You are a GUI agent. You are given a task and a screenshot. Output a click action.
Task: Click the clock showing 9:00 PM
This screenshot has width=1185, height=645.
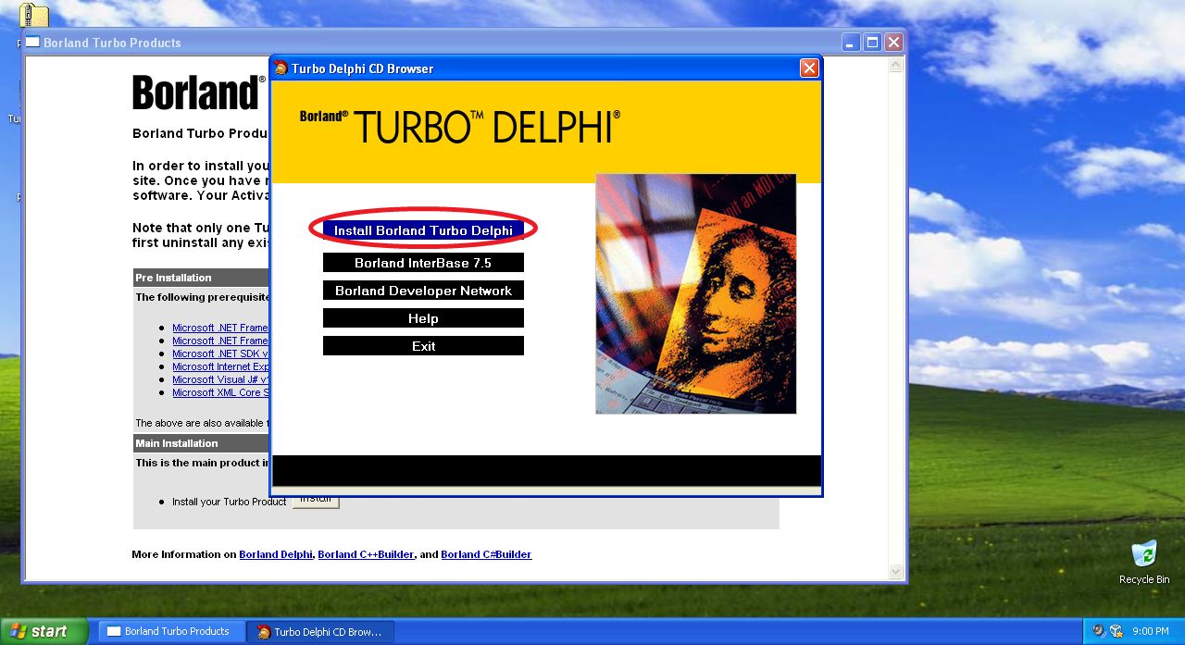[x=1150, y=631]
